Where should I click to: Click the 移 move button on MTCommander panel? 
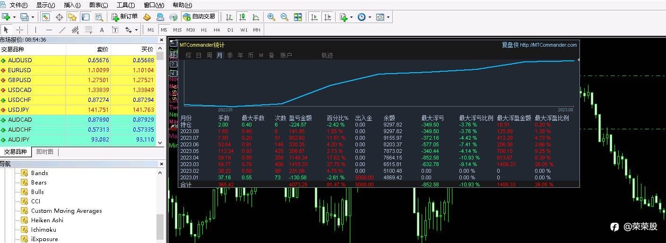[173, 55]
